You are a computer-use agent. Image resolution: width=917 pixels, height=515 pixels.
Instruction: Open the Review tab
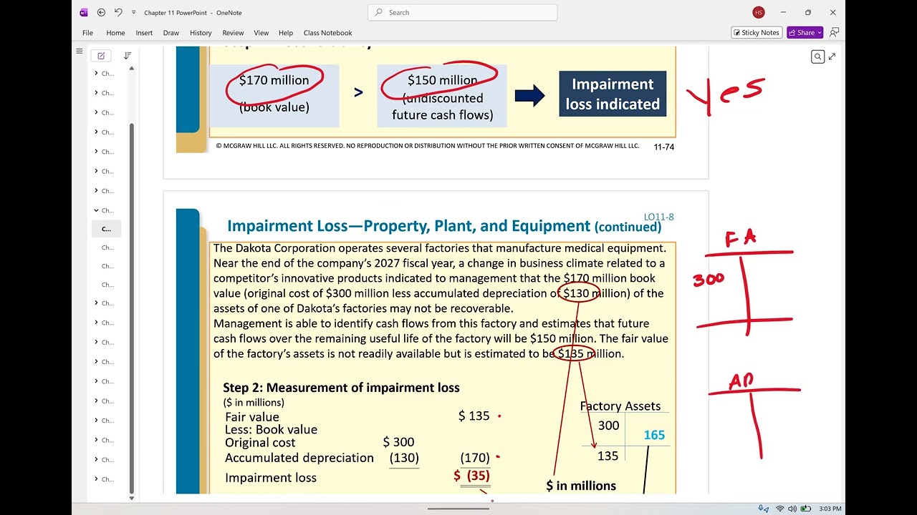point(233,33)
